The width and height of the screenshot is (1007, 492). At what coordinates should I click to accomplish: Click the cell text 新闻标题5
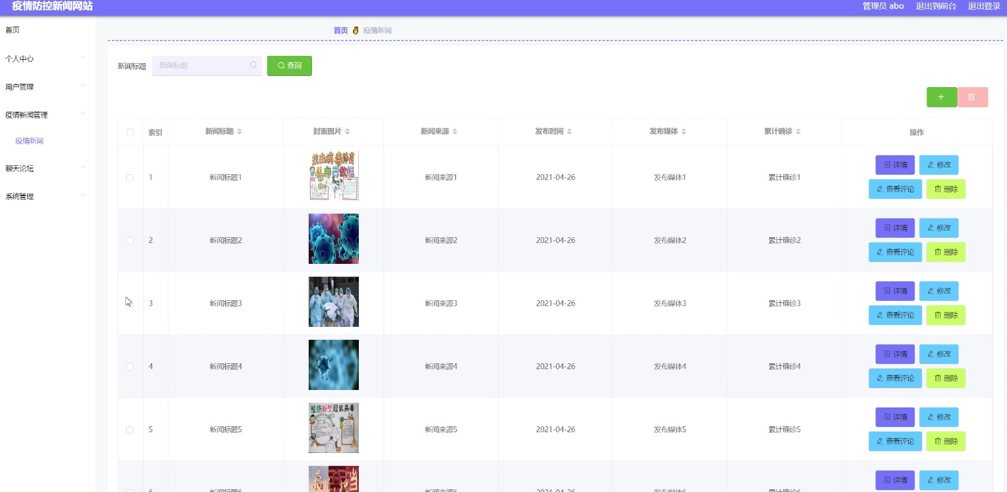(x=226, y=430)
